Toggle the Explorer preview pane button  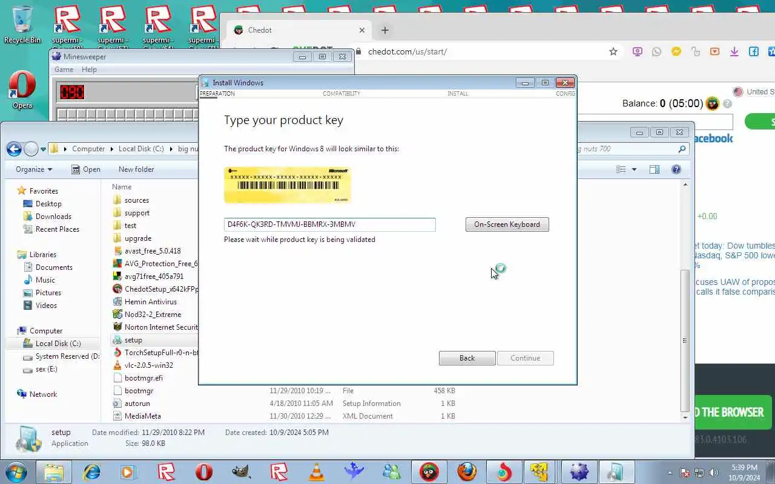[655, 169]
